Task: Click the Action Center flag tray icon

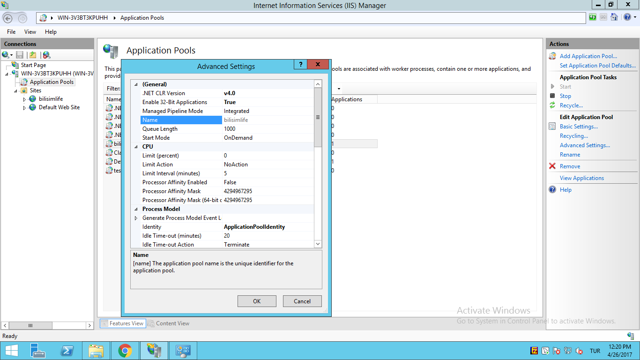Action: (557, 351)
